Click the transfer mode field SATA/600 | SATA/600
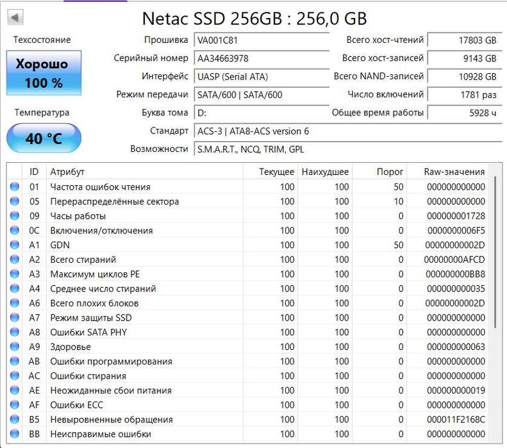This screenshot has height=448, width=507. point(262,95)
